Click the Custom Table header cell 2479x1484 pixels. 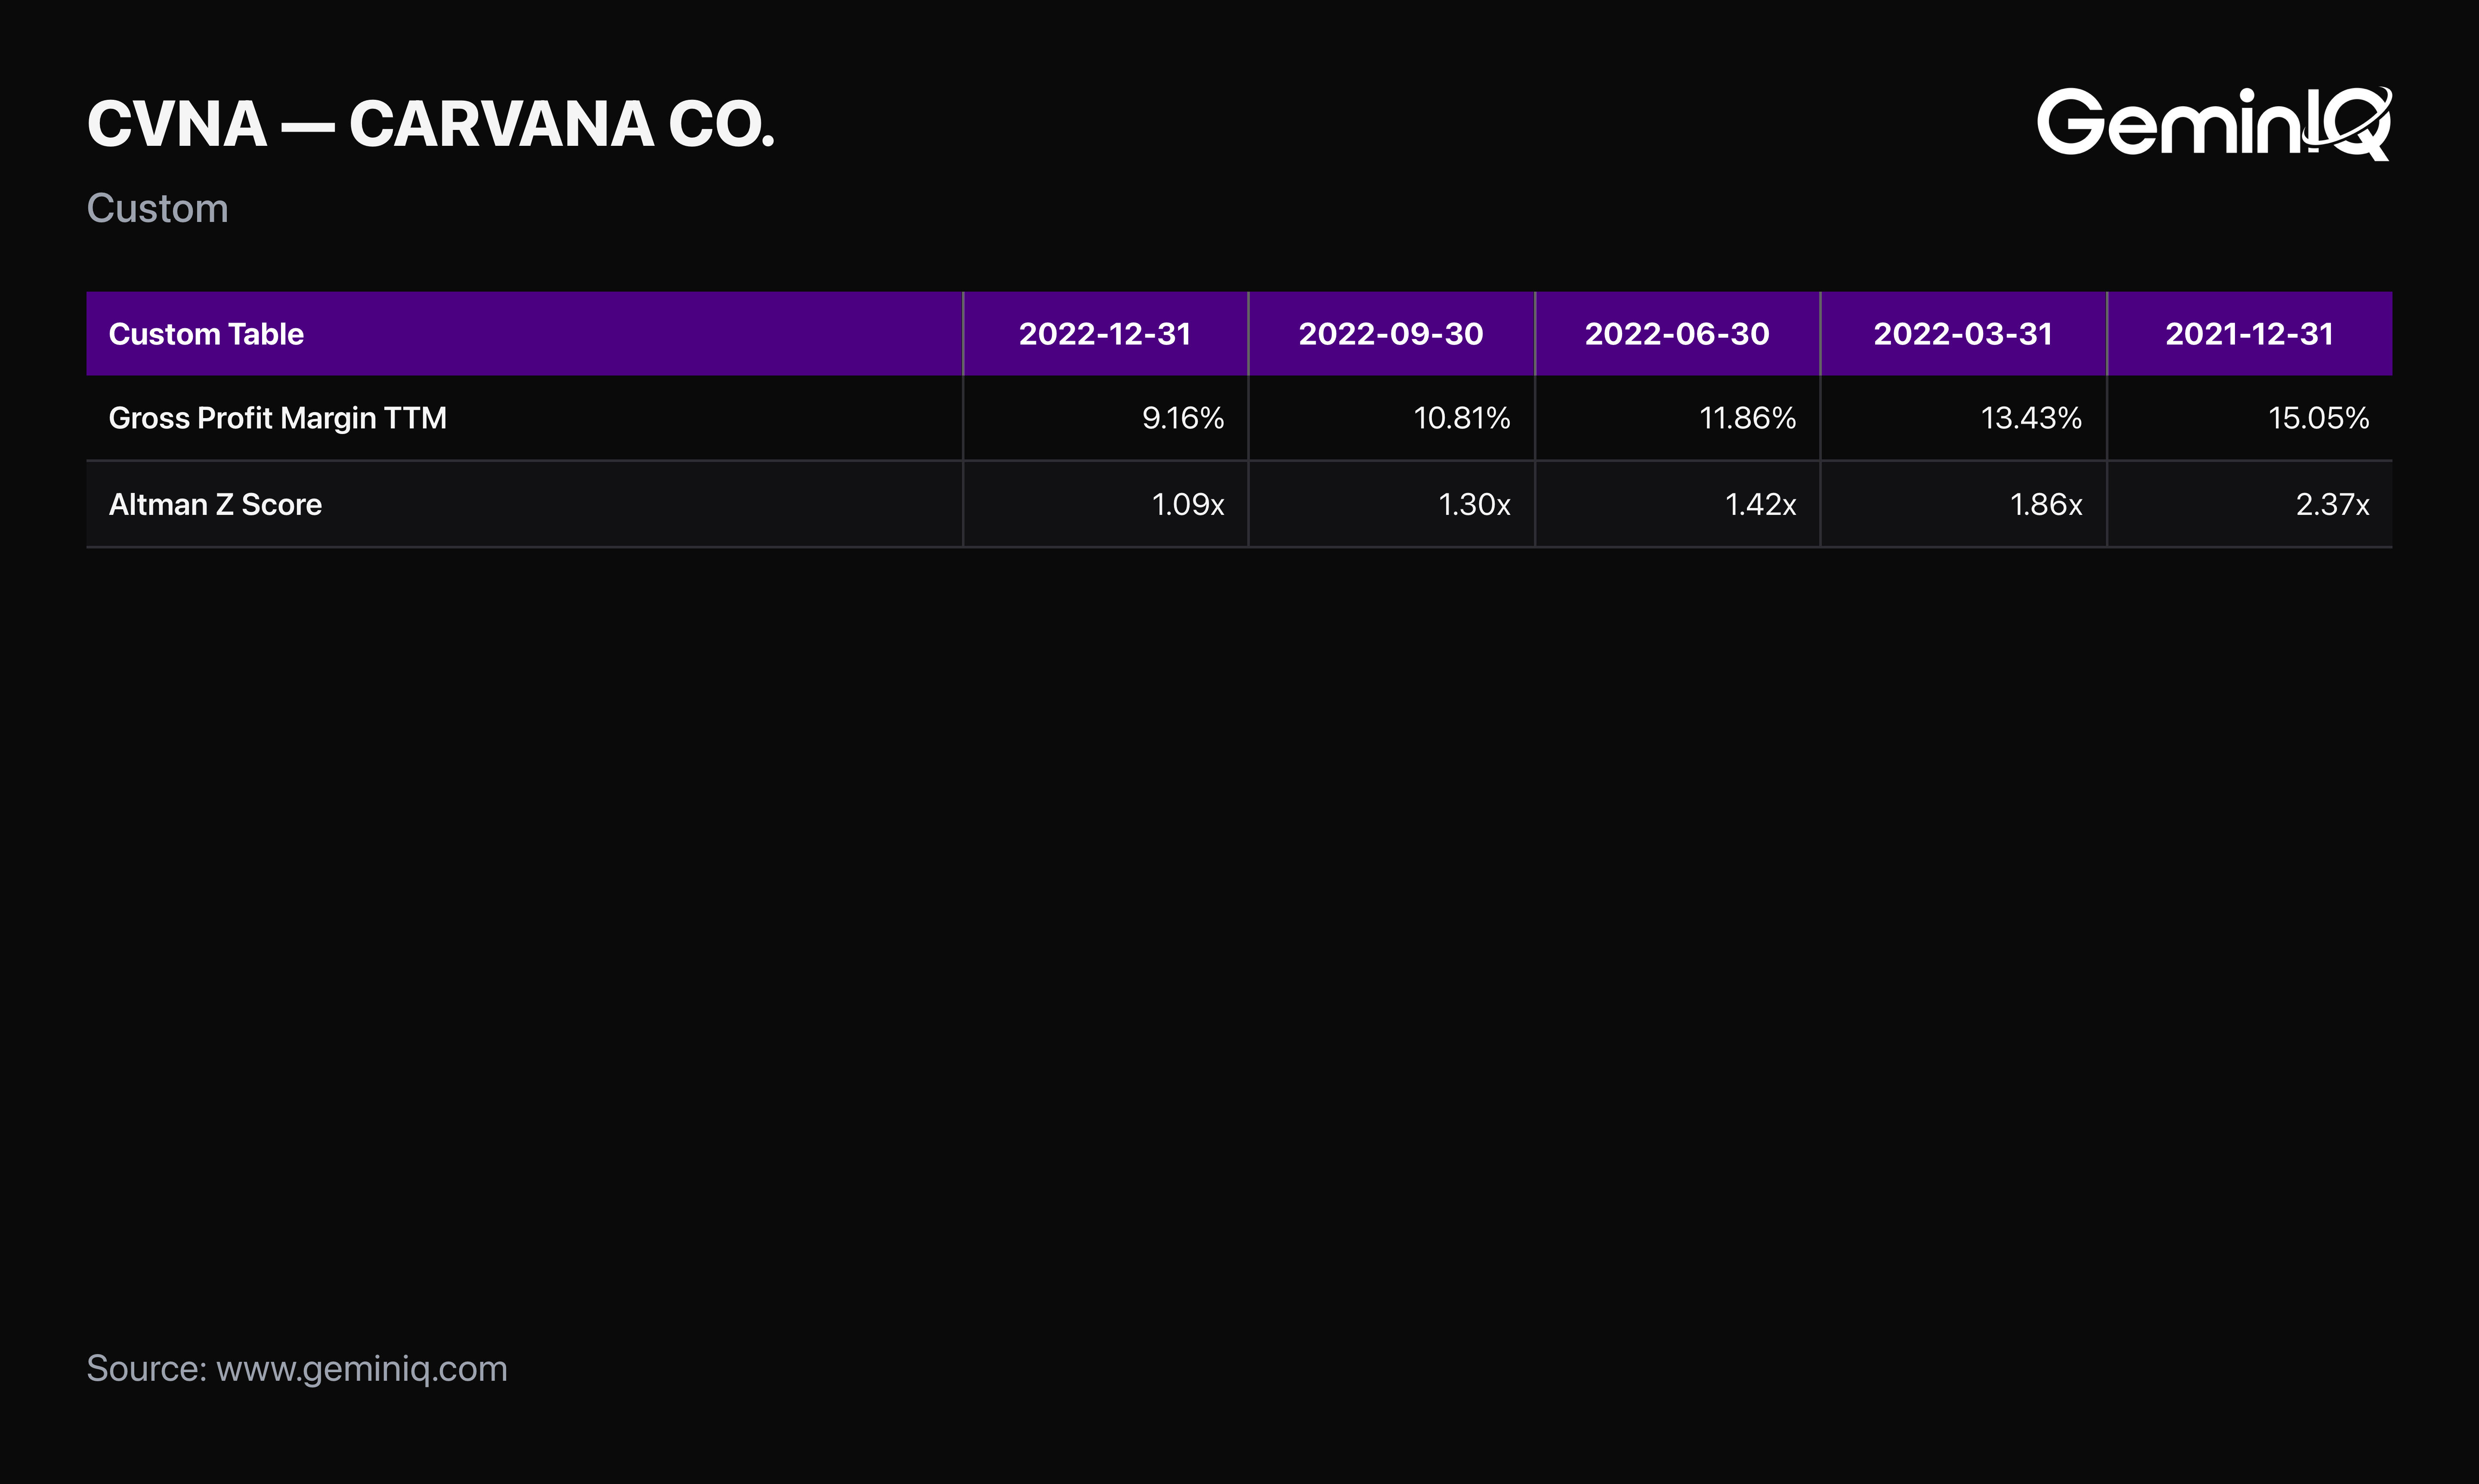(x=524, y=334)
